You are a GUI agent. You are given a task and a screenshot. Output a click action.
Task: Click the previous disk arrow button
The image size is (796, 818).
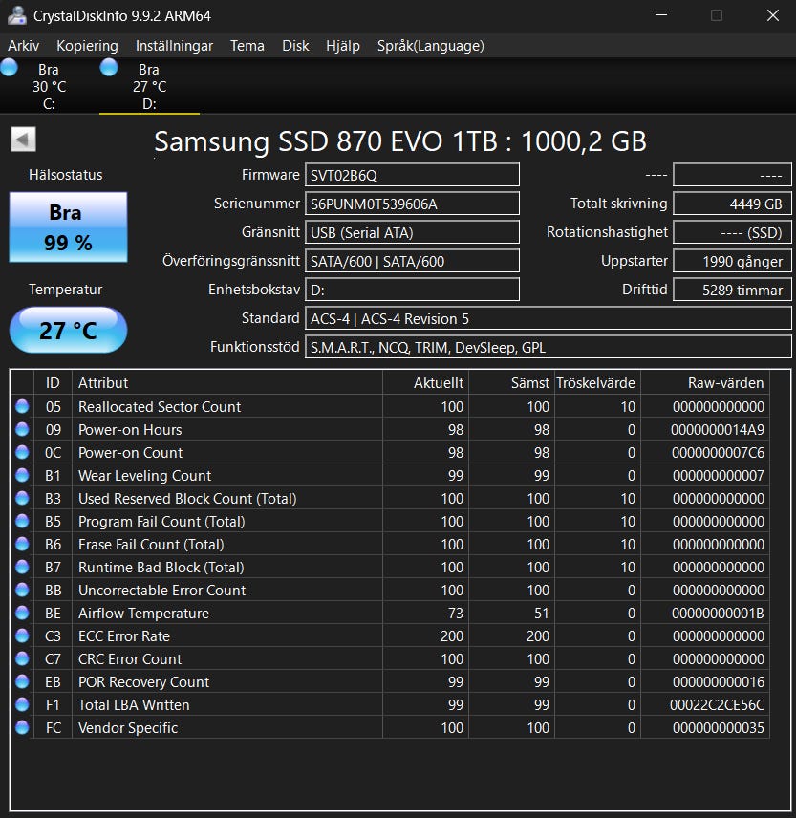pyautogui.click(x=24, y=140)
